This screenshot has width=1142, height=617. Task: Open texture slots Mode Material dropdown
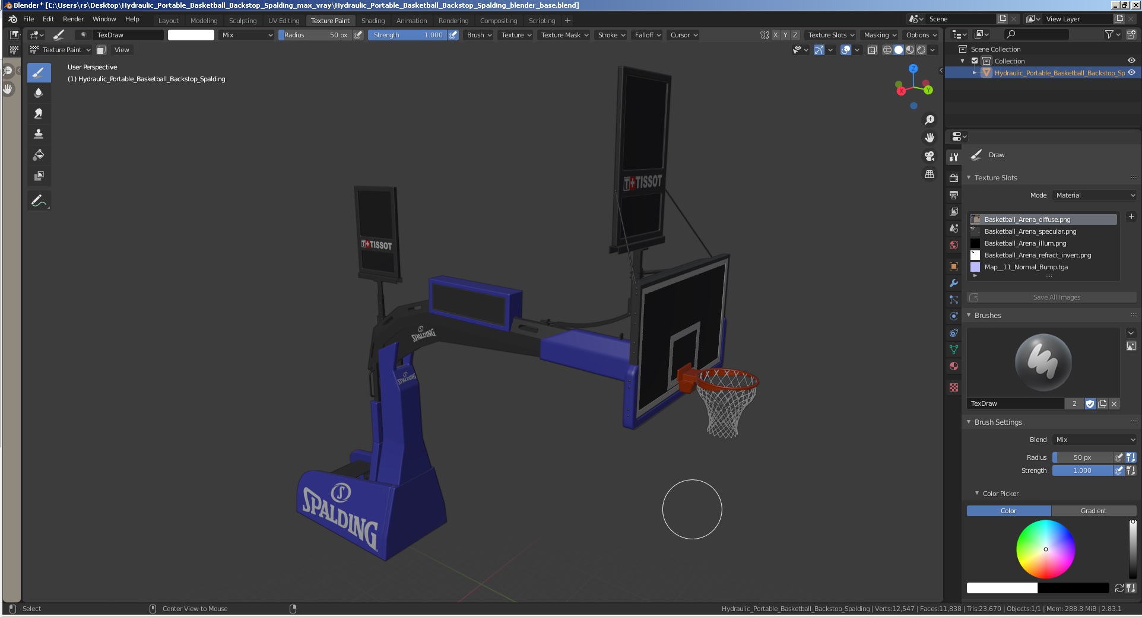[1095, 195]
